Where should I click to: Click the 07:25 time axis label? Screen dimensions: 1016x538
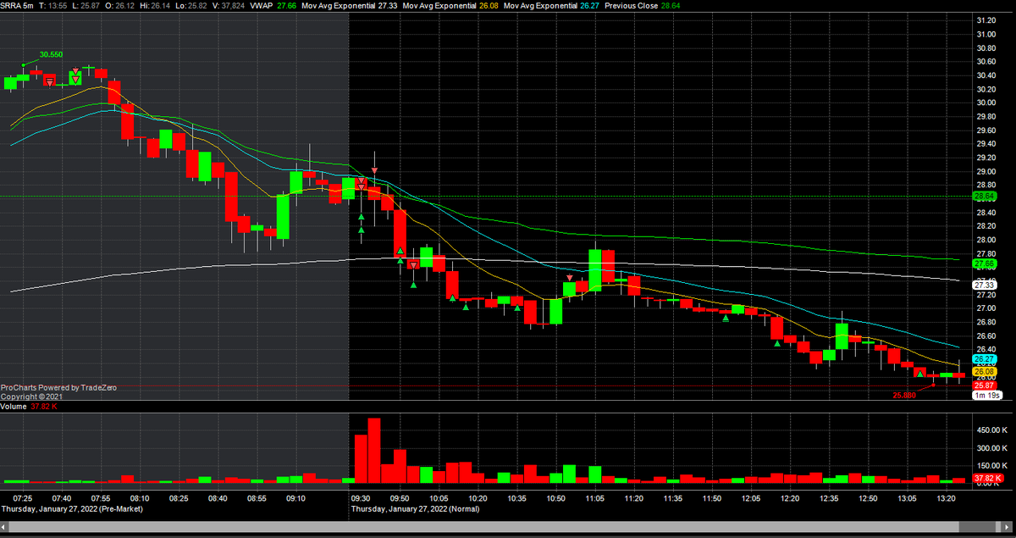(x=23, y=498)
